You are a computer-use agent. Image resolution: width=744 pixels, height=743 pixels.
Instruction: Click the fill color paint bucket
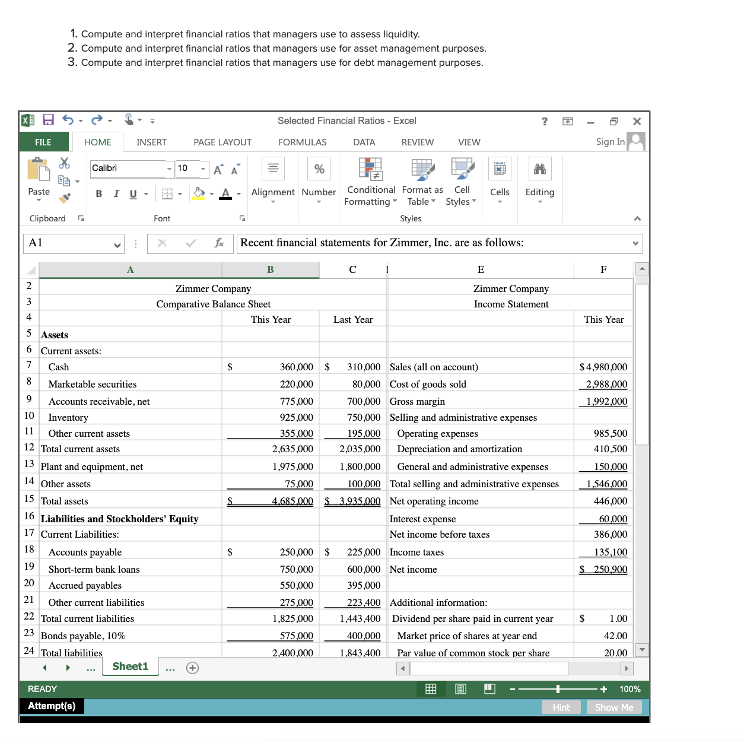[199, 193]
